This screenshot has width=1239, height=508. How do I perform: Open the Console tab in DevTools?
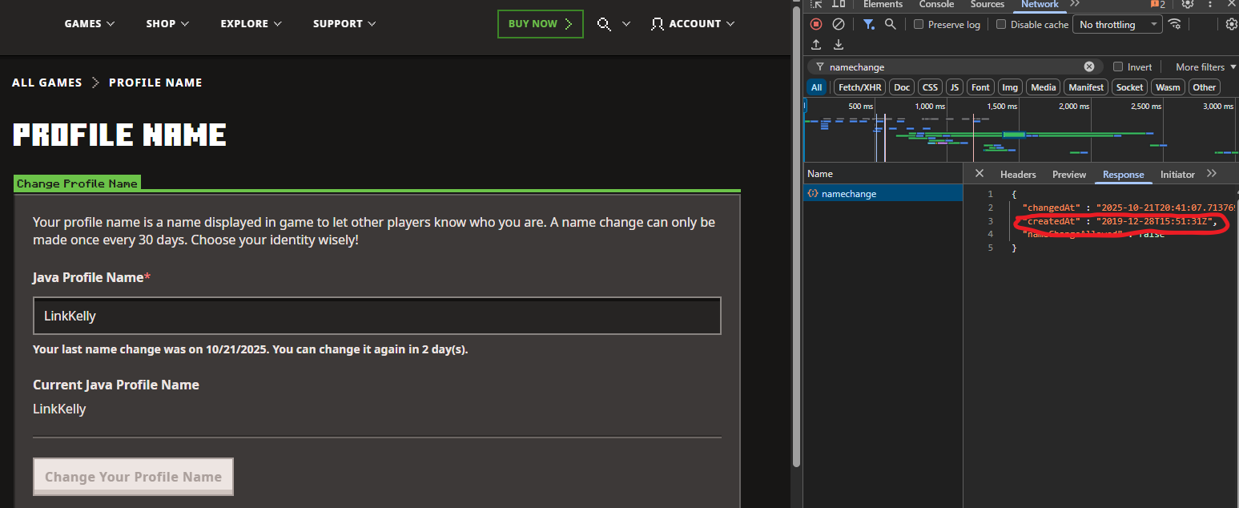coord(936,4)
